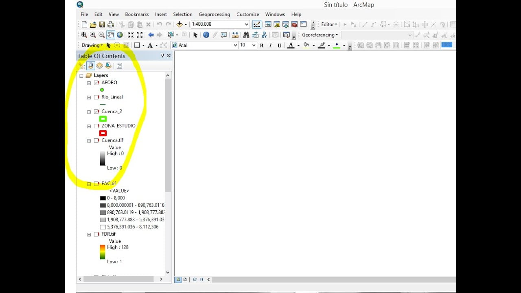Switch to List By Visibility view

pyautogui.click(x=99, y=66)
